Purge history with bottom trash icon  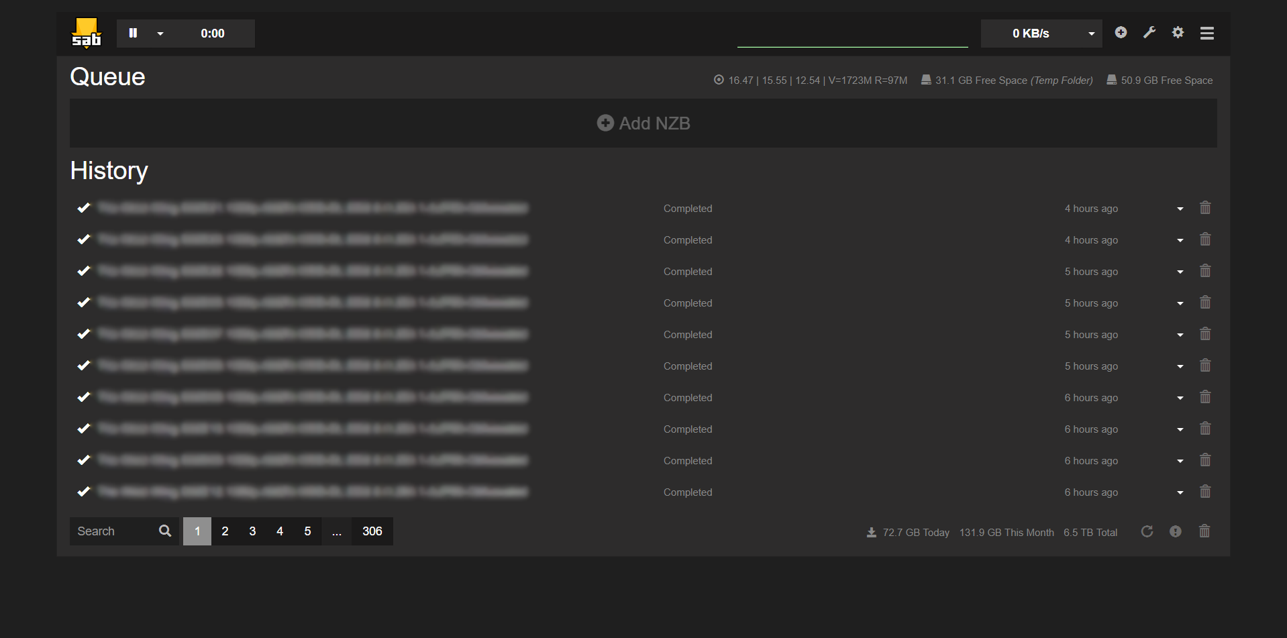click(1204, 531)
